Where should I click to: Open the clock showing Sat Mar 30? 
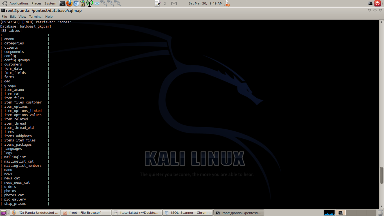(205, 3)
